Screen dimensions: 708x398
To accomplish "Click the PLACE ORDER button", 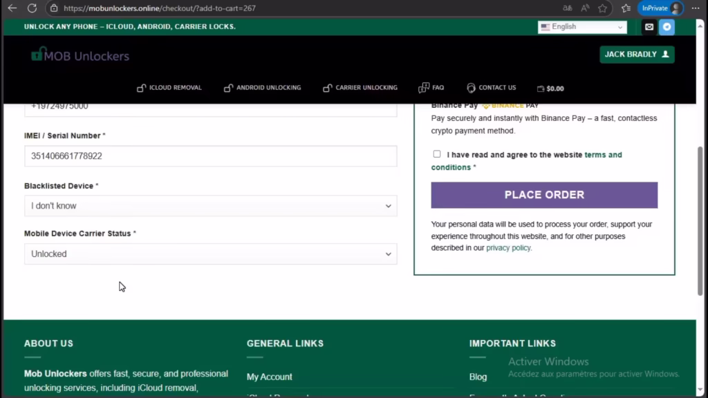I will pos(544,195).
